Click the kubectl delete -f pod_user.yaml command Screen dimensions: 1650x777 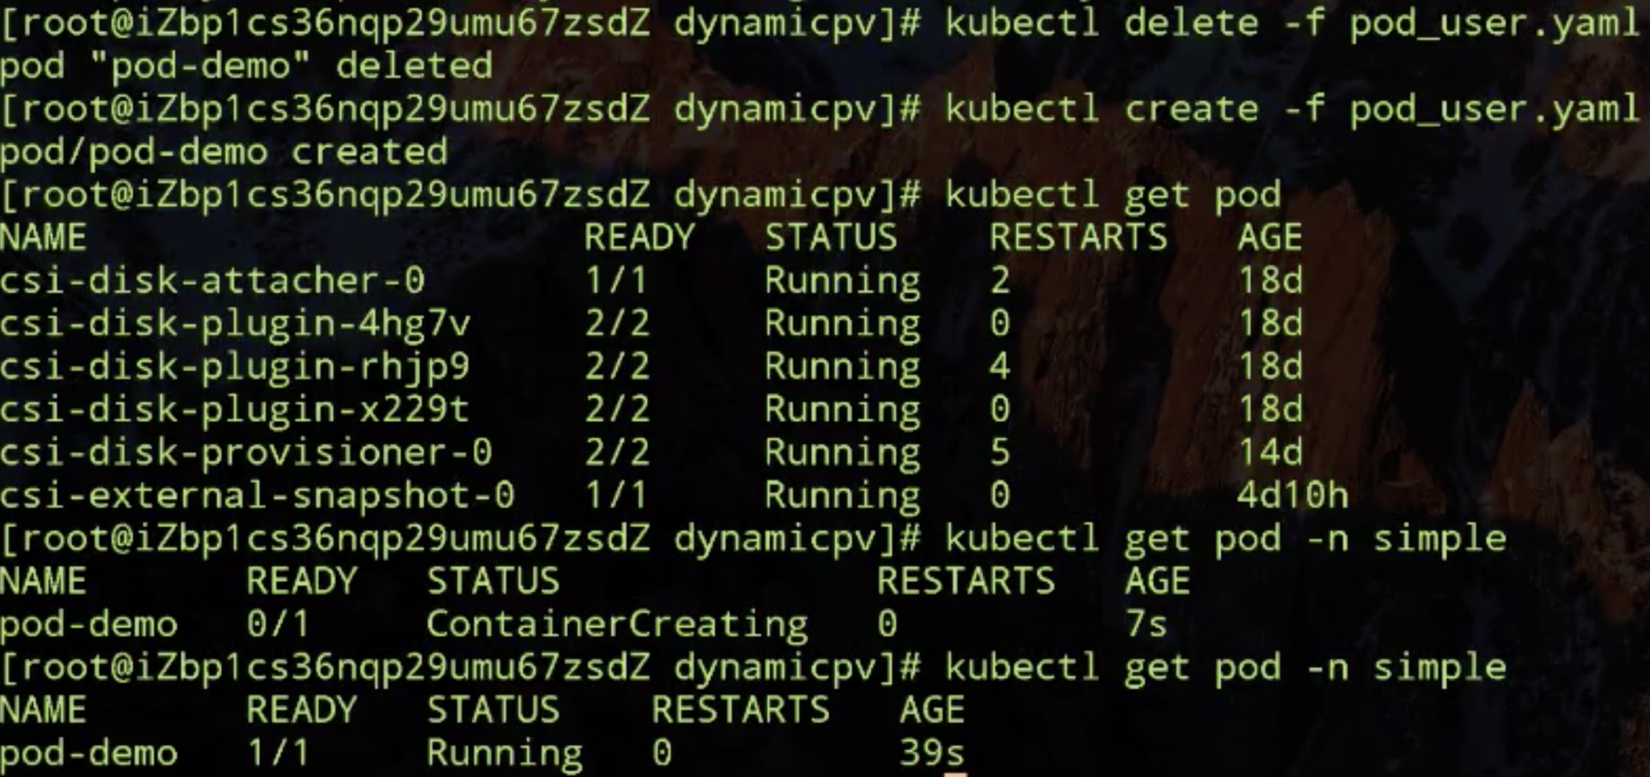(x=1292, y=23)
